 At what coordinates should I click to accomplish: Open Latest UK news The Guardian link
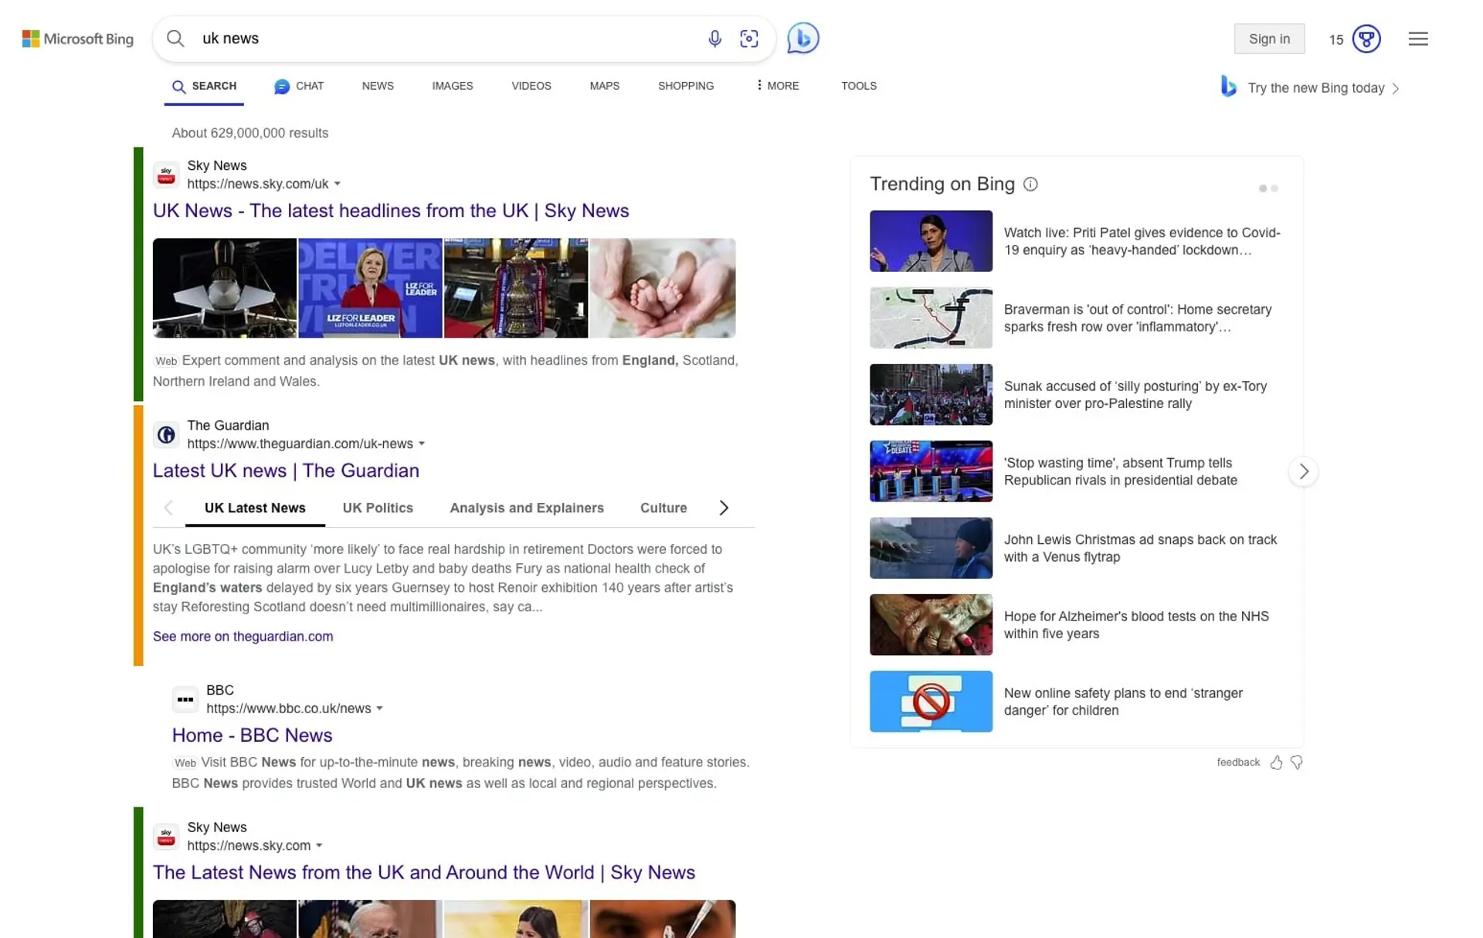(x=286, y=471)
